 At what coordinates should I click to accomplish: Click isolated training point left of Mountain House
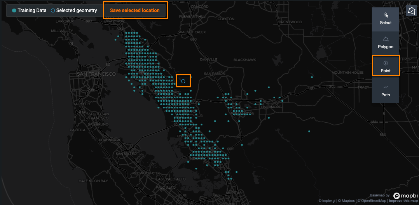point(312,77)
